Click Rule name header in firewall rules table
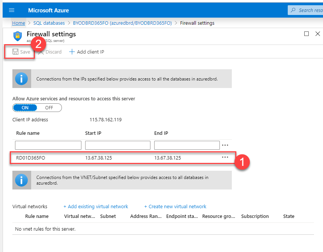 point(28,133)
